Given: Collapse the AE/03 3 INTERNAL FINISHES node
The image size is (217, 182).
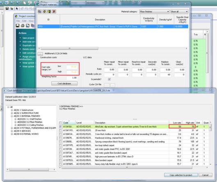Looking at the screenshot, I should tap(12, 116).
